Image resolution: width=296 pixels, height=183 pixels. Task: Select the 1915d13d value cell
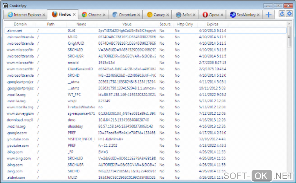[x=106, y=63]
